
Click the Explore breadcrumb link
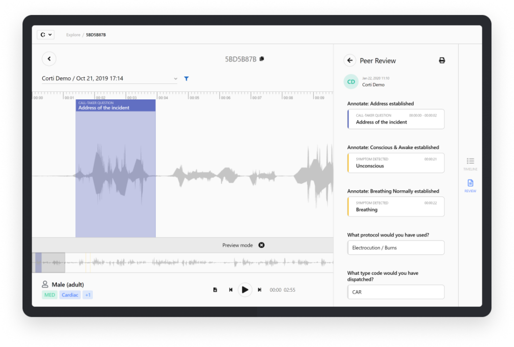tap(73, 35)
